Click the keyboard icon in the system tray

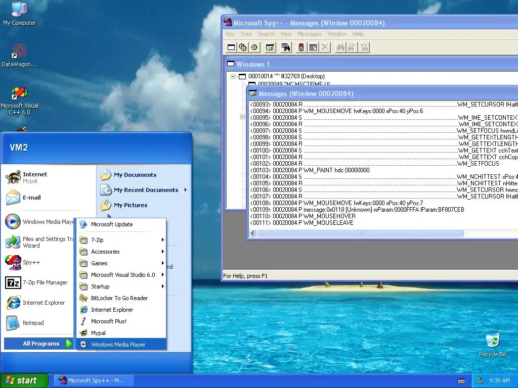pyautogui.click(x=461, y=381)
